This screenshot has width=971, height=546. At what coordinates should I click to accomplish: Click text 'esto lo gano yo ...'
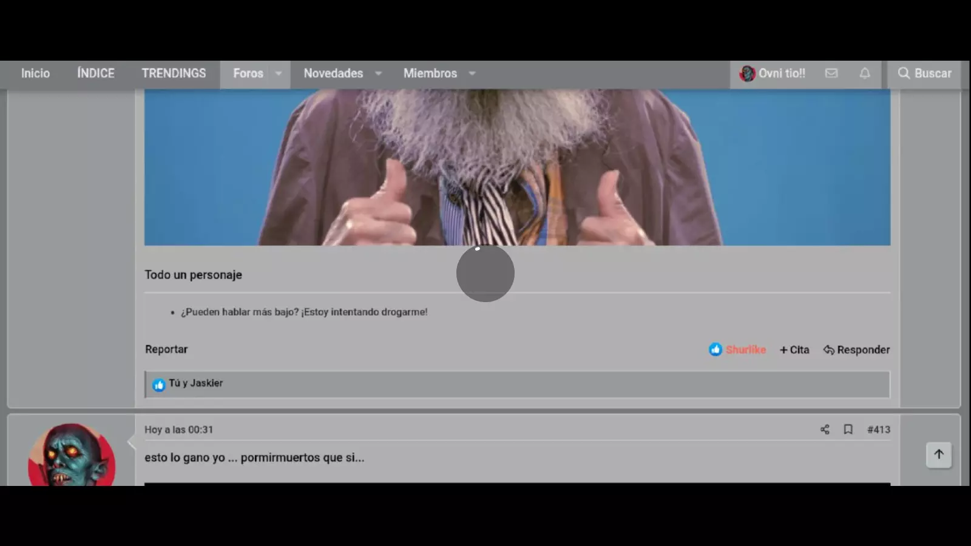pos(191,458)
